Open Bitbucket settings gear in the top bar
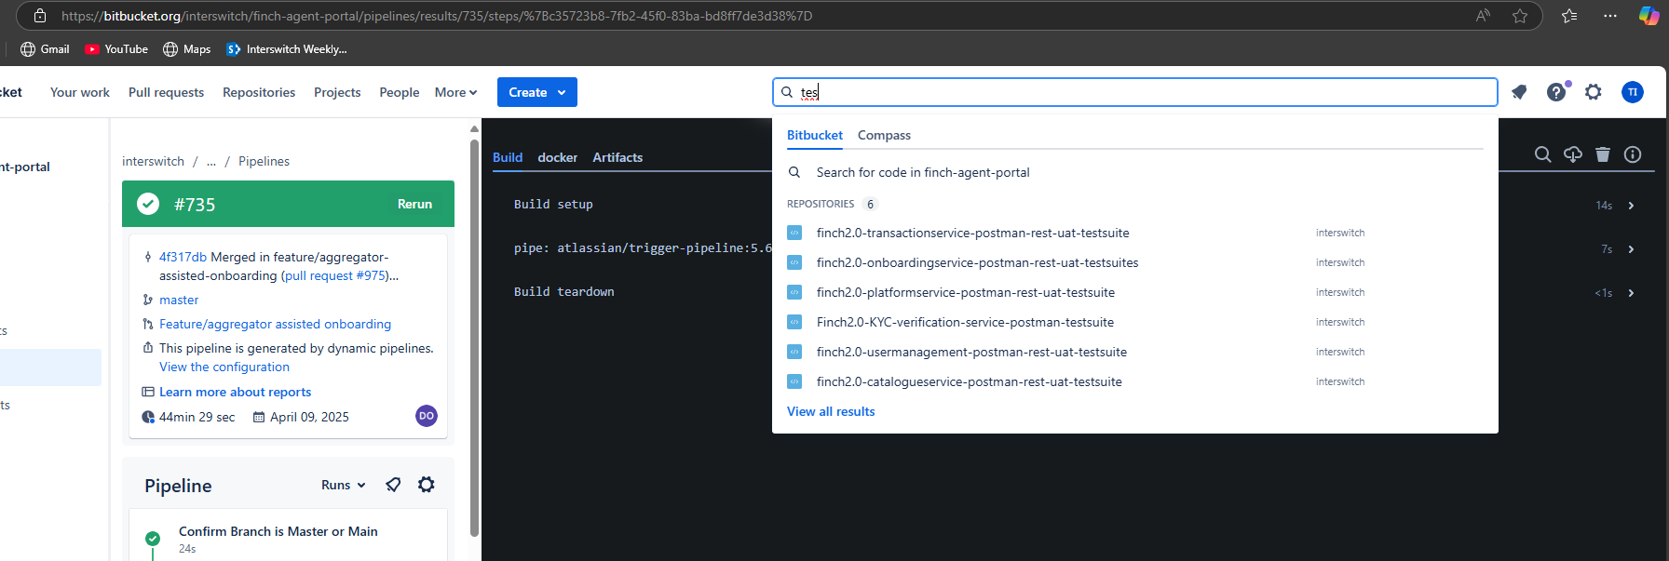Screen dimensions: 1669x561 (x=1594, y=92)
